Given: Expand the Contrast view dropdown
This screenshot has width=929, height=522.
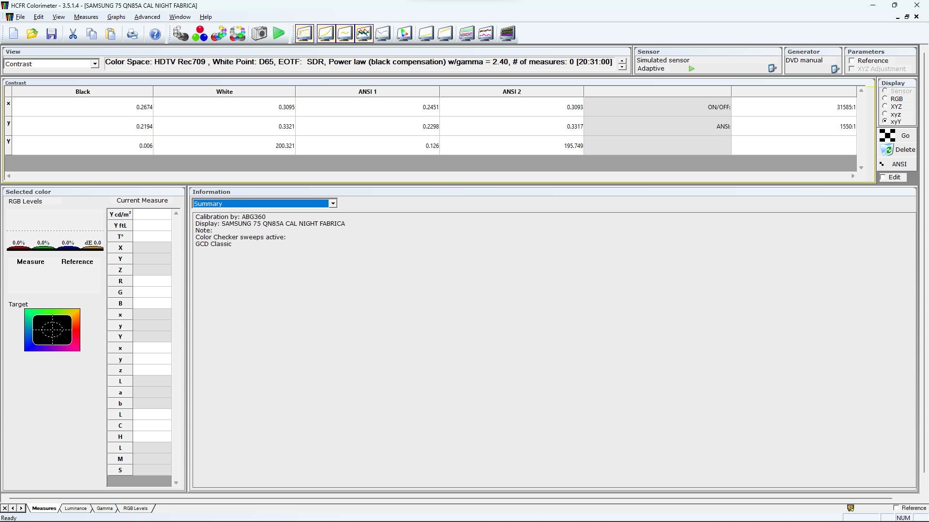Looking at the screenshot, I should [x=95, y=64].
